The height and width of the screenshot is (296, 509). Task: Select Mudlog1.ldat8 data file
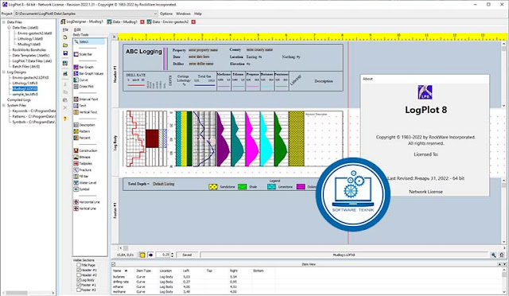point(29,45)
